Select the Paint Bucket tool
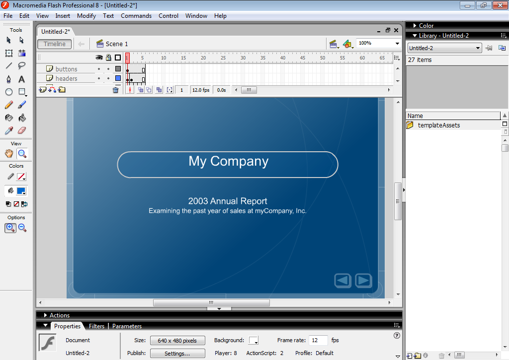The image size is (509, 360). pyautogui.click(x=22, y=118)
